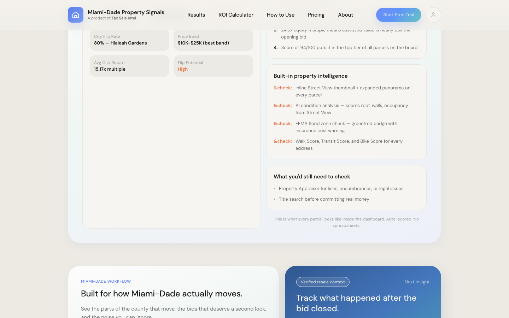Click the Next insight link
Viewport: 509px width, 318px height.
pyautogui.click(x=417, y=282)
